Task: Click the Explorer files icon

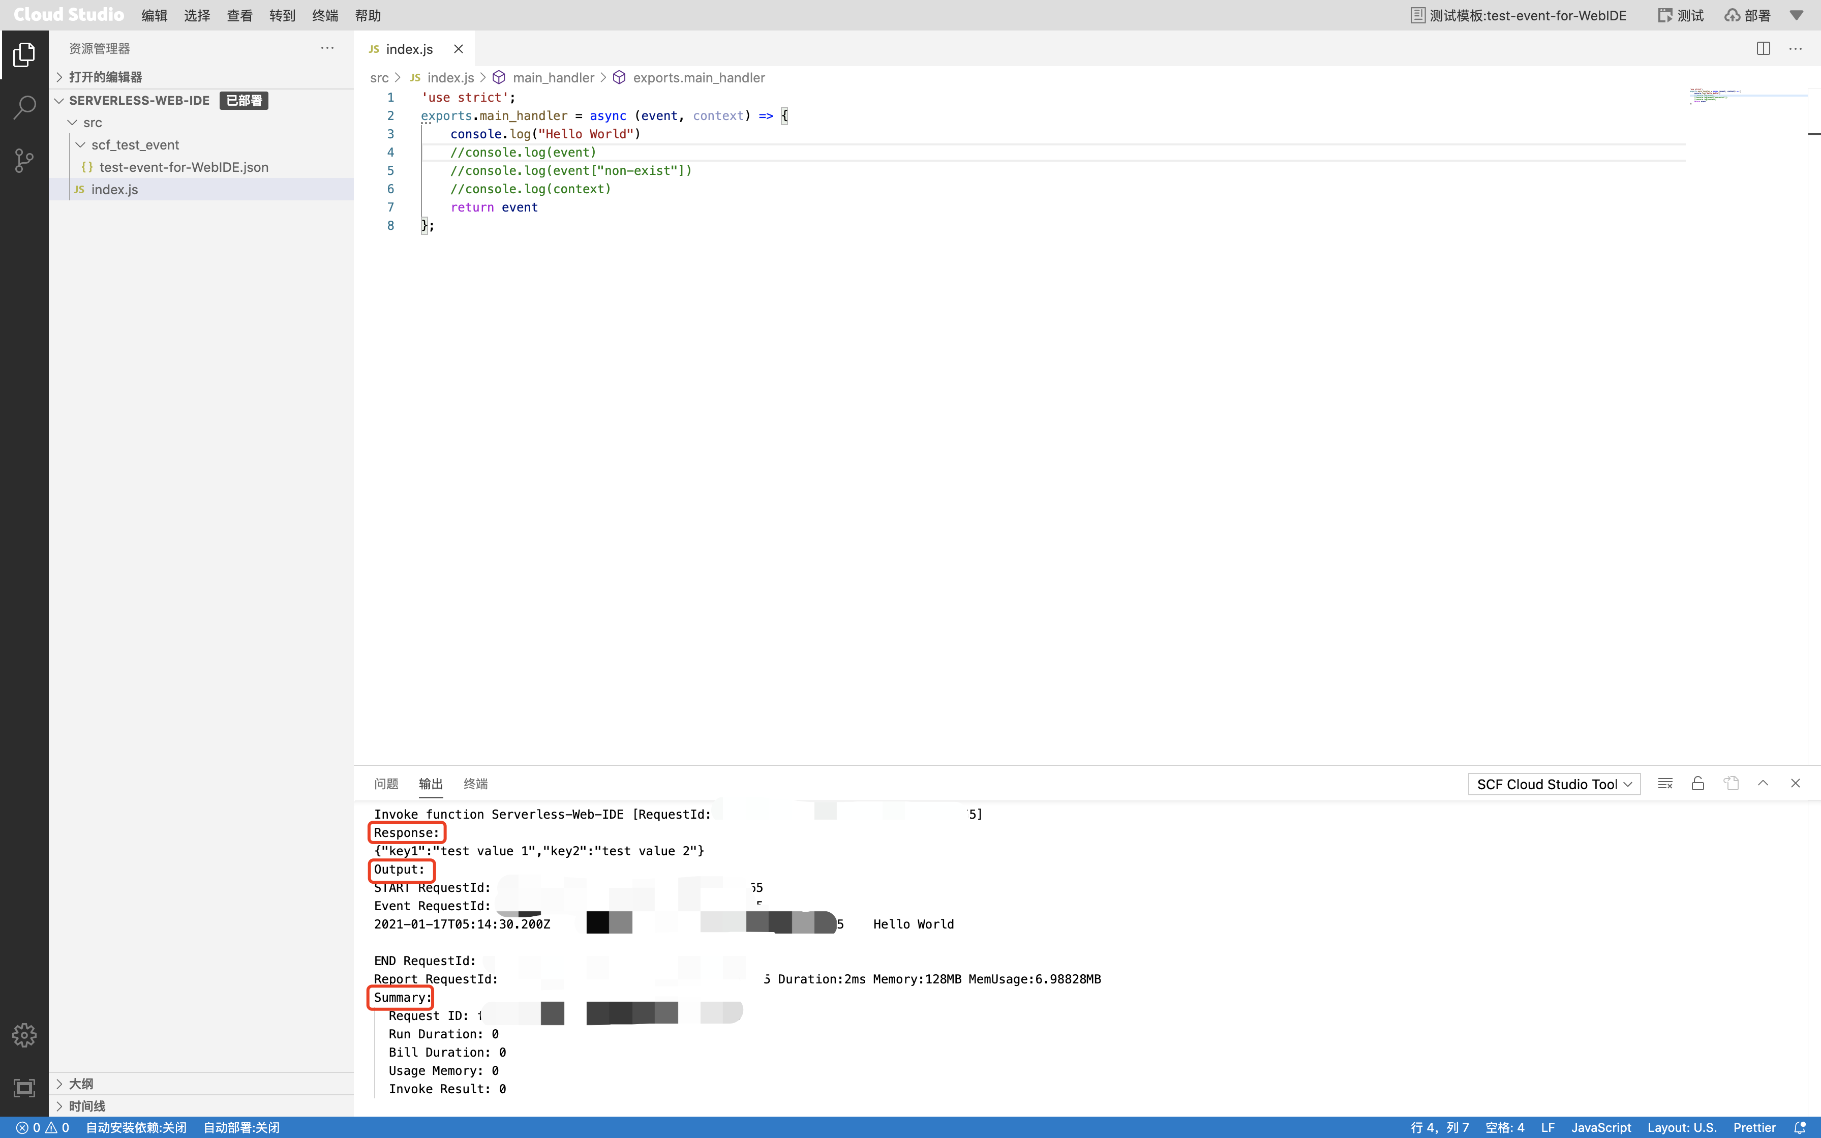Action: (24, 54)
